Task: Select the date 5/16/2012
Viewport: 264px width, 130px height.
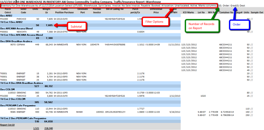Action: tap(175, 112)
